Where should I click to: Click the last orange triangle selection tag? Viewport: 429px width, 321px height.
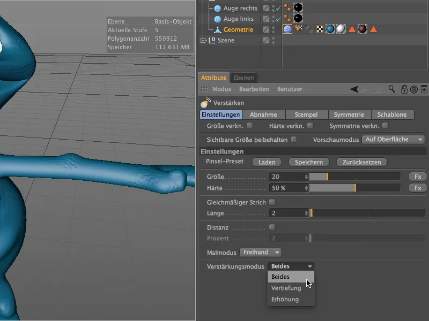tap(373, 29)
